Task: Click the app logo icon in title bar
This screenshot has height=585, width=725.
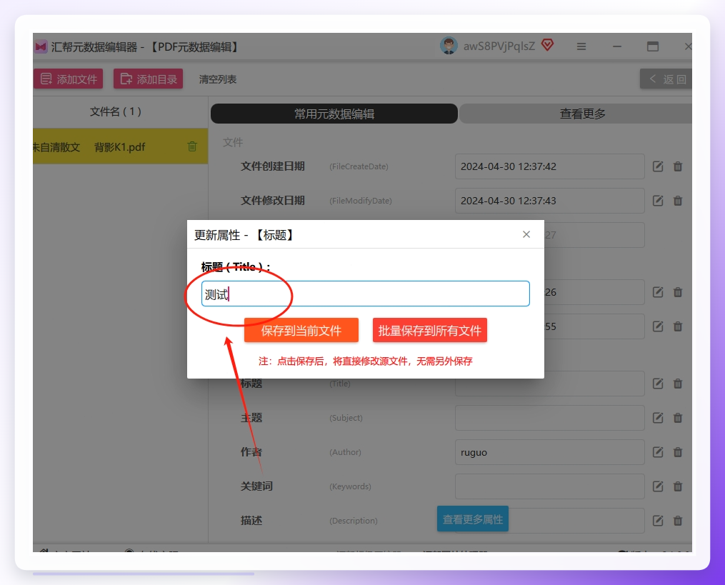Action: pyautogui.click(x=41, y=46)
